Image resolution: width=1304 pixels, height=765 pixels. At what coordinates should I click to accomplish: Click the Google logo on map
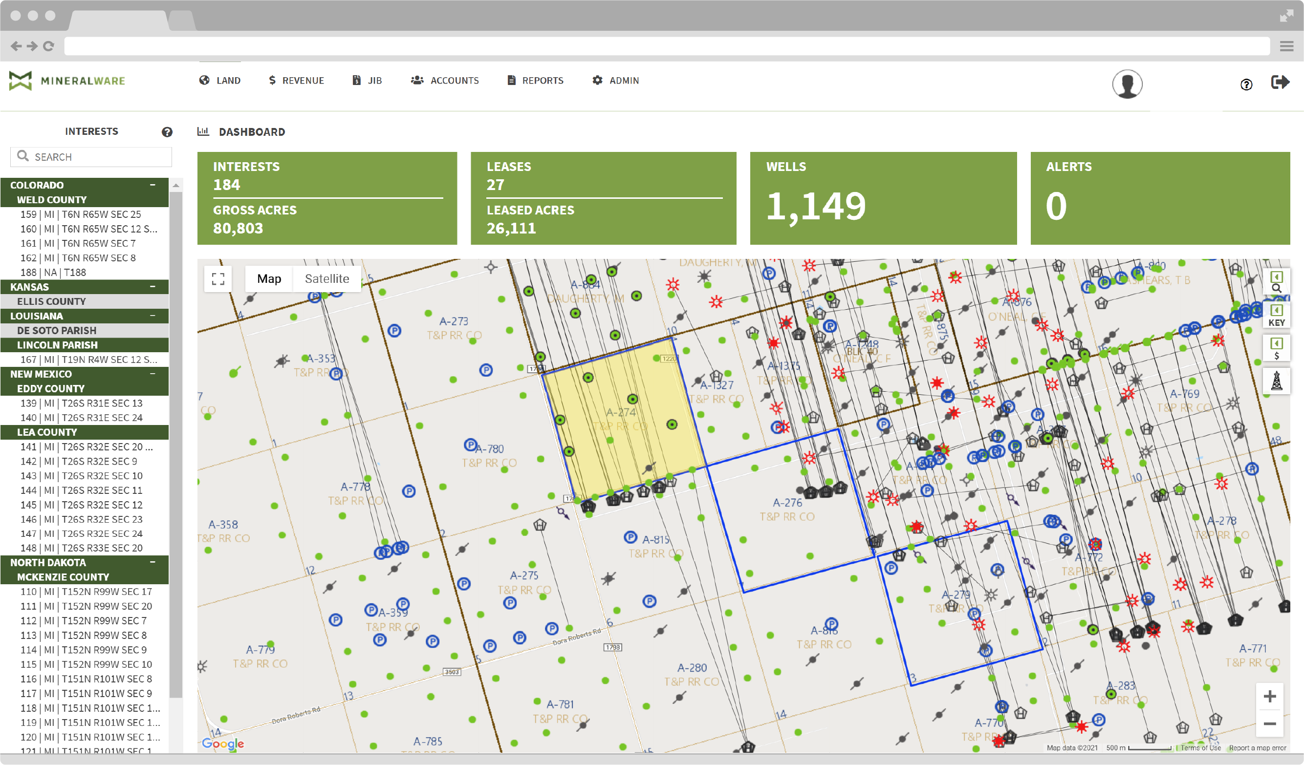pyautogui.click(x=222, y=744)
